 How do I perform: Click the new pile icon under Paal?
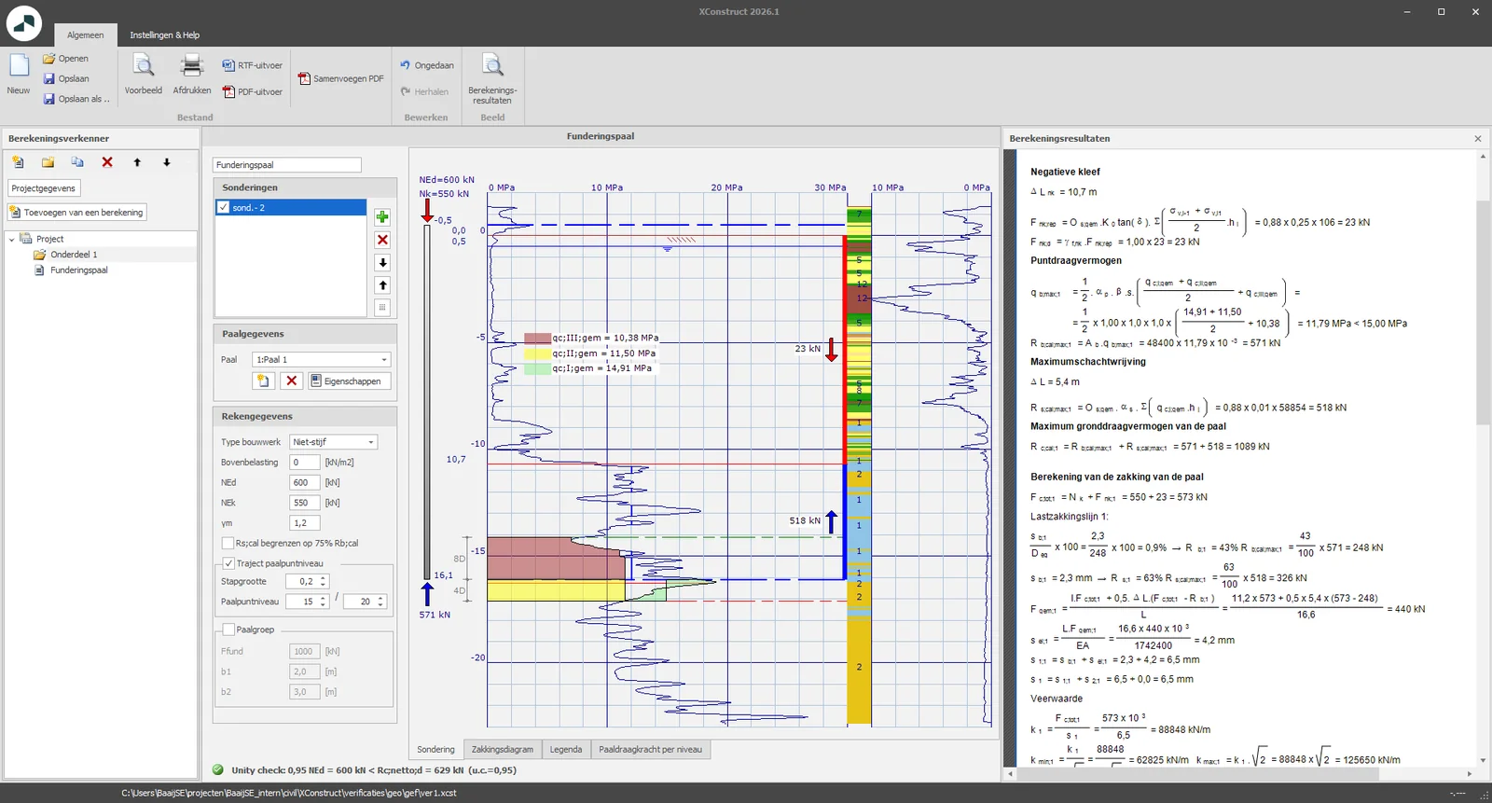pos(263,381)
